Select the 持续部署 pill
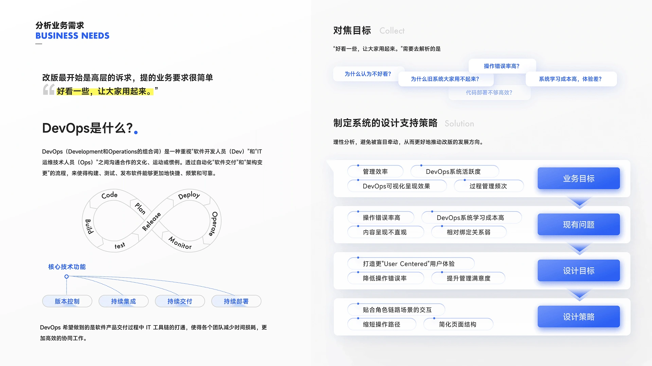 pyautogui.click(x=236, y=301)
